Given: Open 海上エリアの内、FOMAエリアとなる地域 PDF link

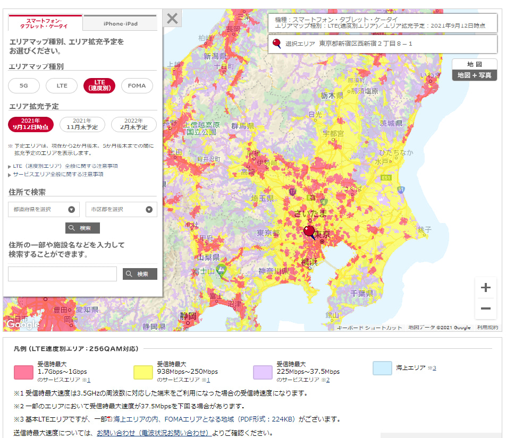Looking at the screenshot, I should (x=205, y=419).
